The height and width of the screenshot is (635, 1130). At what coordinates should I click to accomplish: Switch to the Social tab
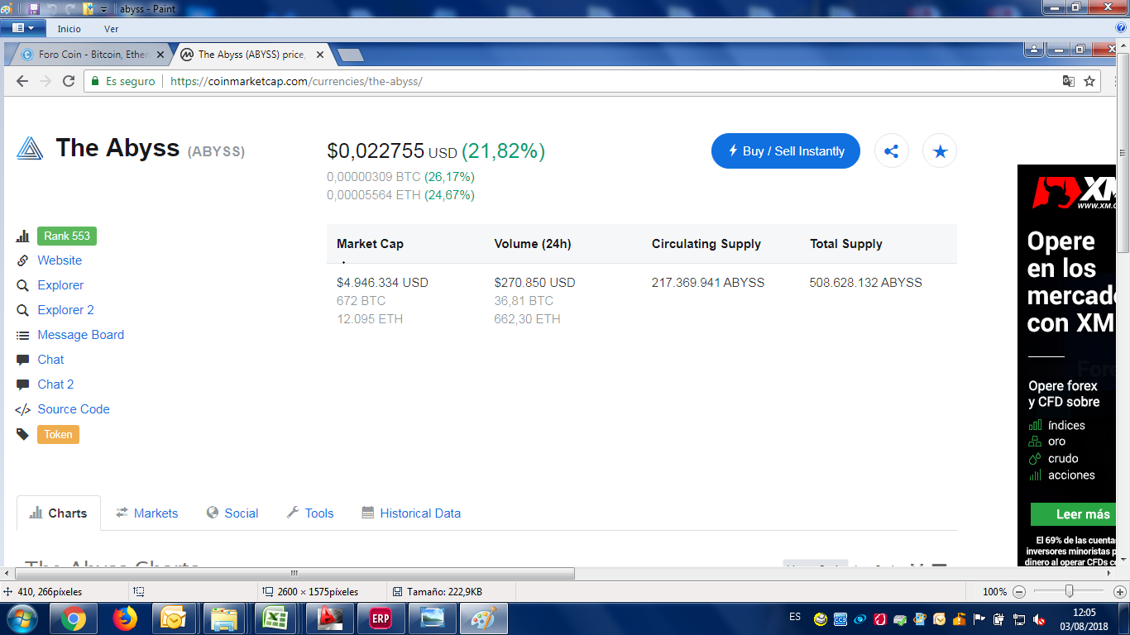pos(232,513)
